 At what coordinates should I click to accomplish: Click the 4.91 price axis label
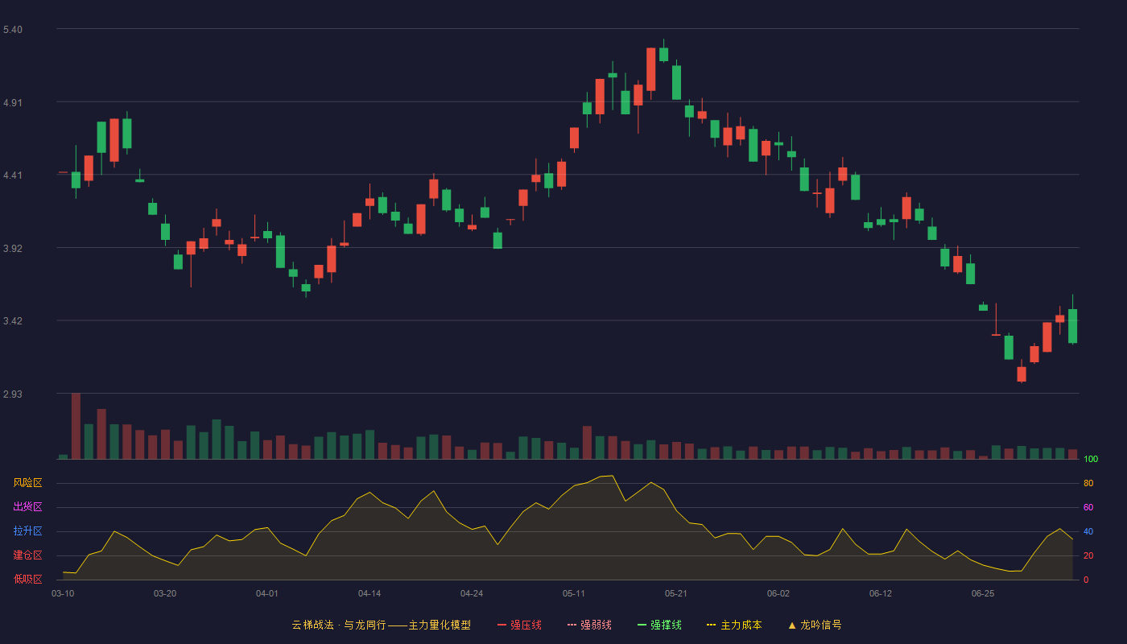pos(13,103)
